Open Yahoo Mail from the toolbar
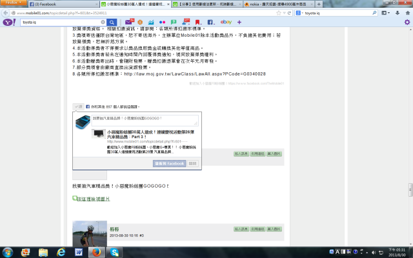413x258 pixels. pyautogui.click(x=129, y=22)
